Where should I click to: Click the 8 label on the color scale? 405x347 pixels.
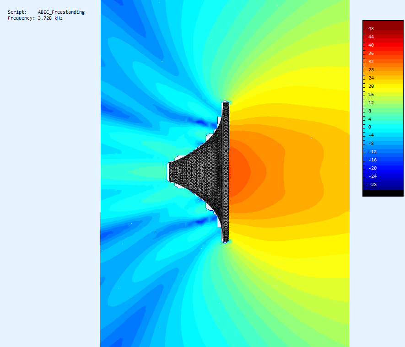(x=370, y=111)
